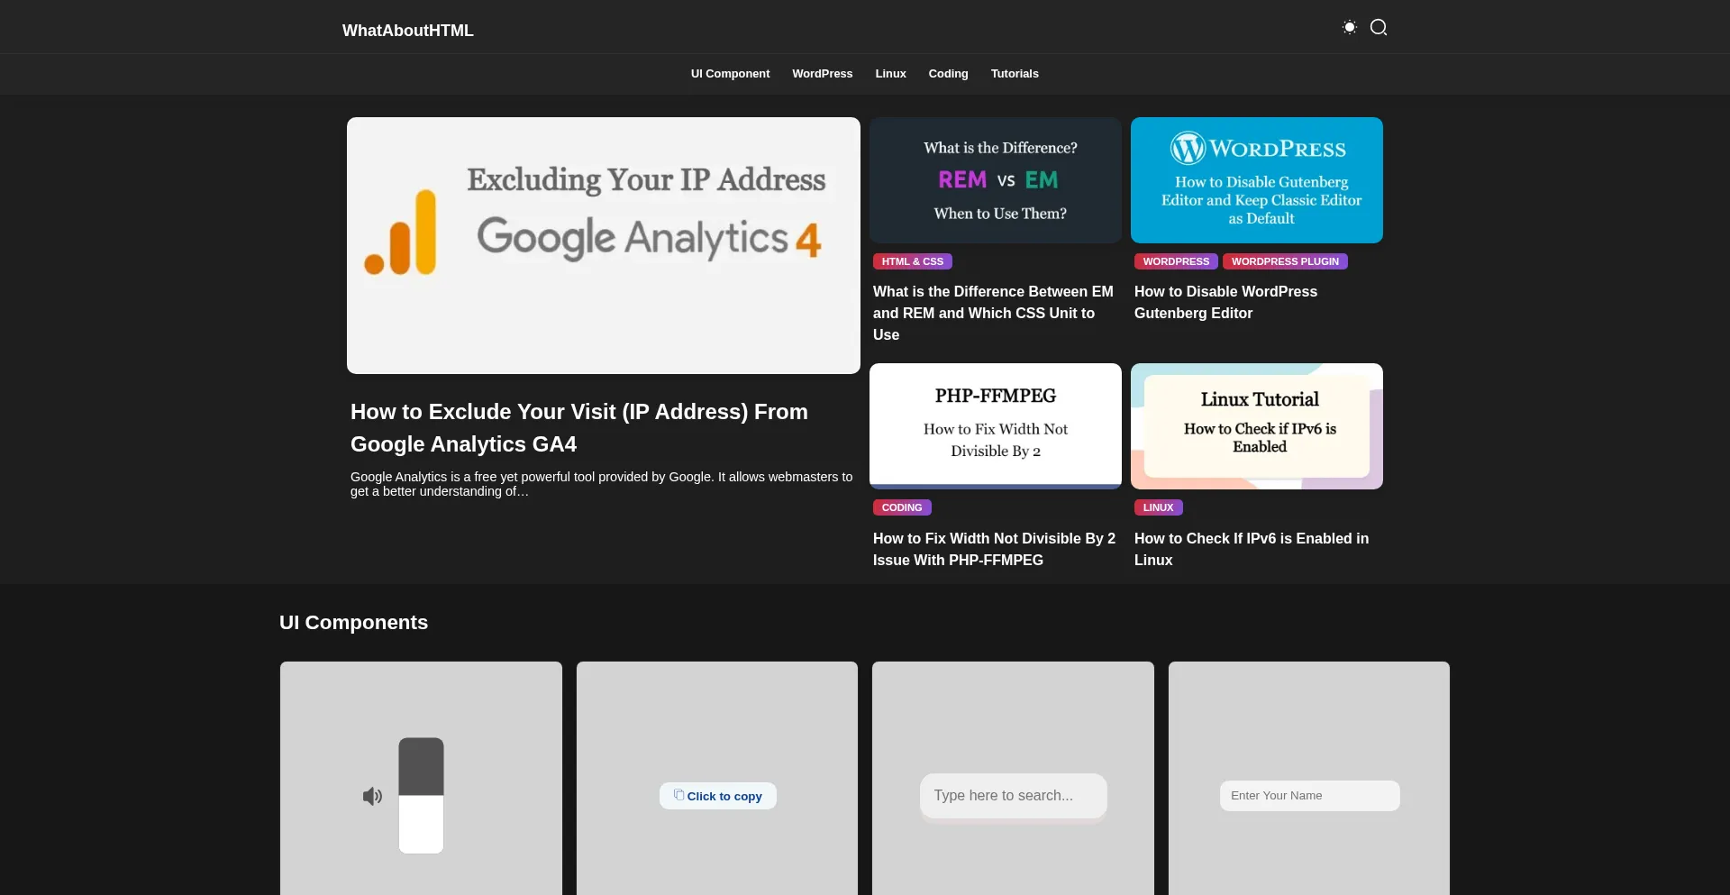Open the PHP-FFMPEG article thumbnail
1730x895 pixels.
(995, 425)
